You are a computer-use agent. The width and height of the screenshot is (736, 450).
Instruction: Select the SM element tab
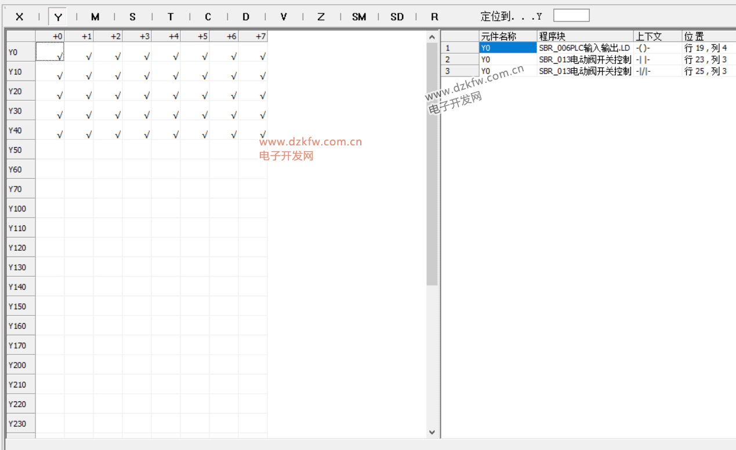coord(359,17)
